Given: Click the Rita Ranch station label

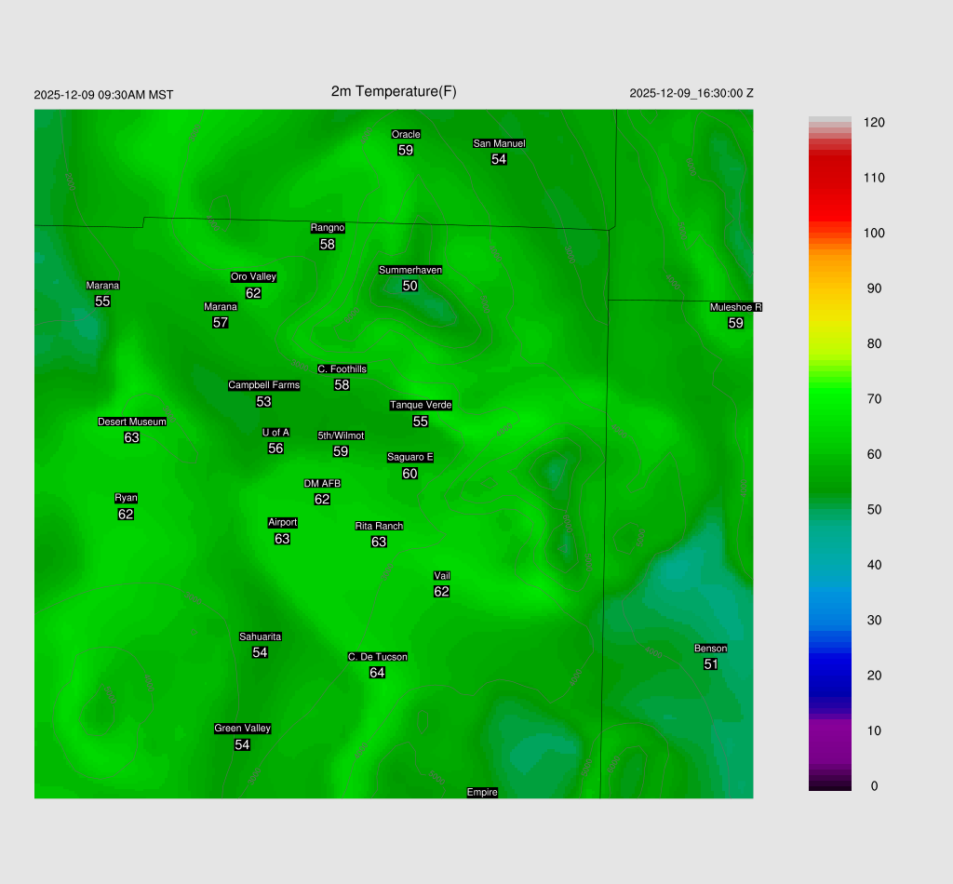Looking at the screenshot, I should 379,526.
